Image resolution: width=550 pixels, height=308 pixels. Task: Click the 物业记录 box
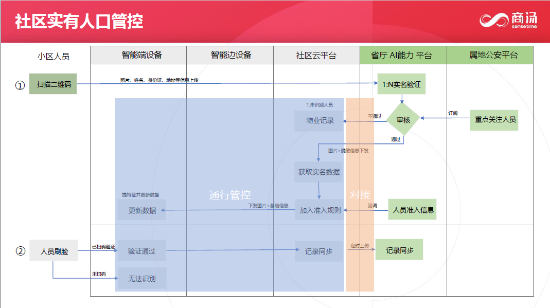pyautogui.click(x=318, y=121)
